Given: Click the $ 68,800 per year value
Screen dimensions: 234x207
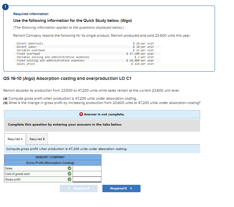Looking at the screenshot, I should [140, 60].
